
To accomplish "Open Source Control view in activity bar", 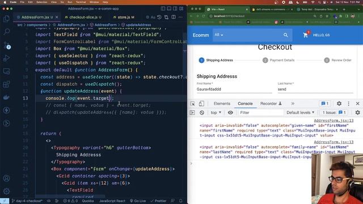I will 6,45.
